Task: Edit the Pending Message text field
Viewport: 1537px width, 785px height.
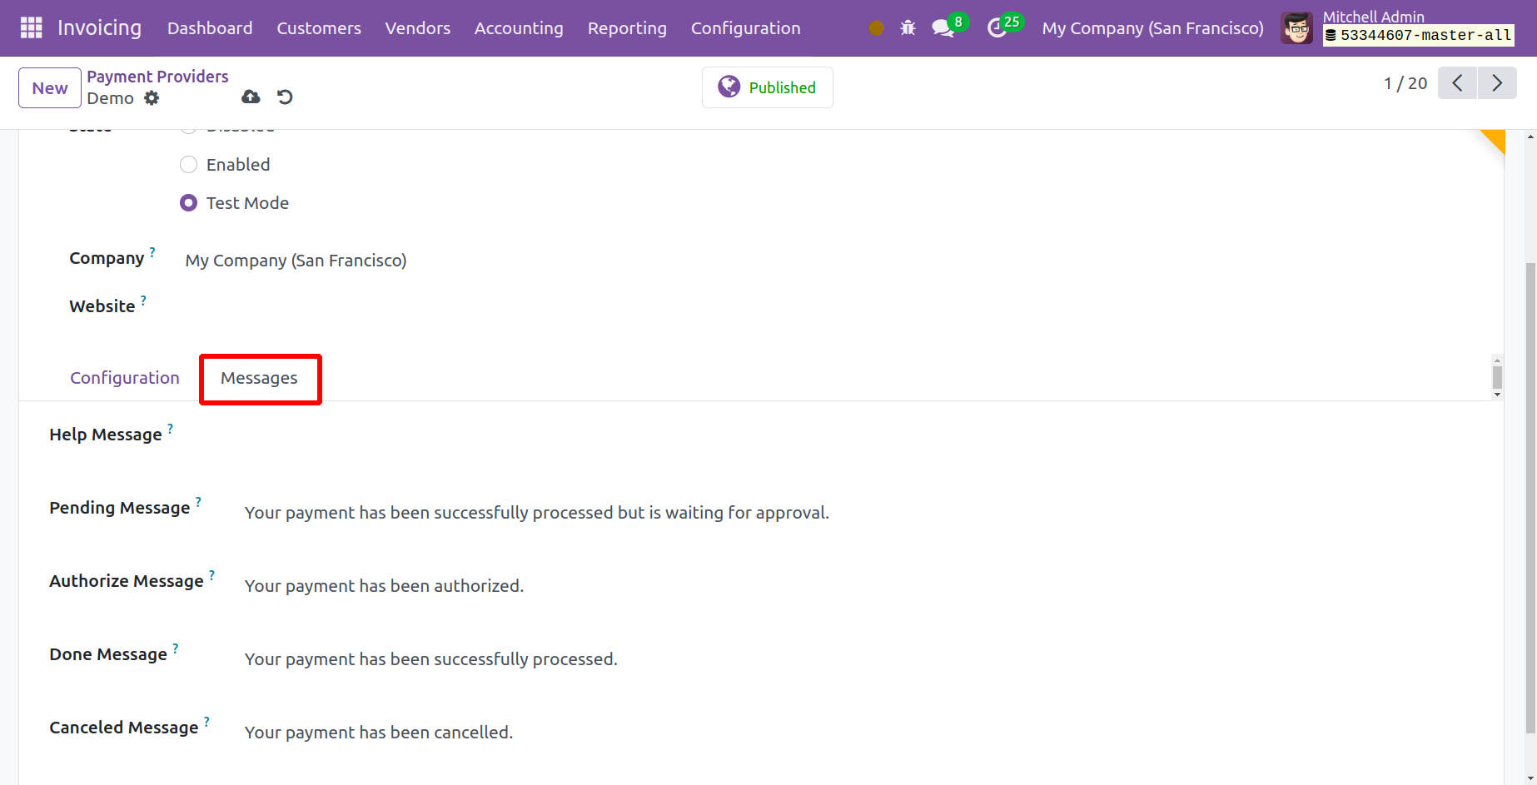Action: point(537,513)
